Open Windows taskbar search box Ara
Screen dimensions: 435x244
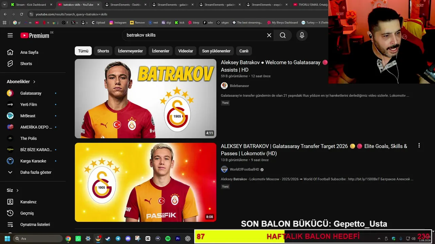point(38,239)
